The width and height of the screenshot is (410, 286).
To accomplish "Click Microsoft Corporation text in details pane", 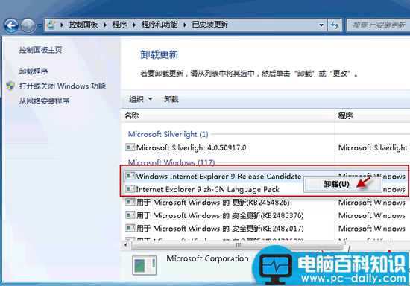I will tap(208, 258).
